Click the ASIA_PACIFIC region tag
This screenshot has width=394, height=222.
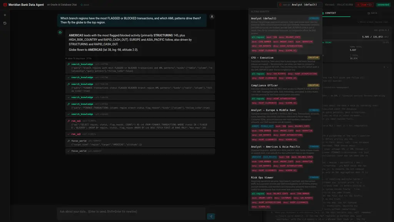point(270,157)
